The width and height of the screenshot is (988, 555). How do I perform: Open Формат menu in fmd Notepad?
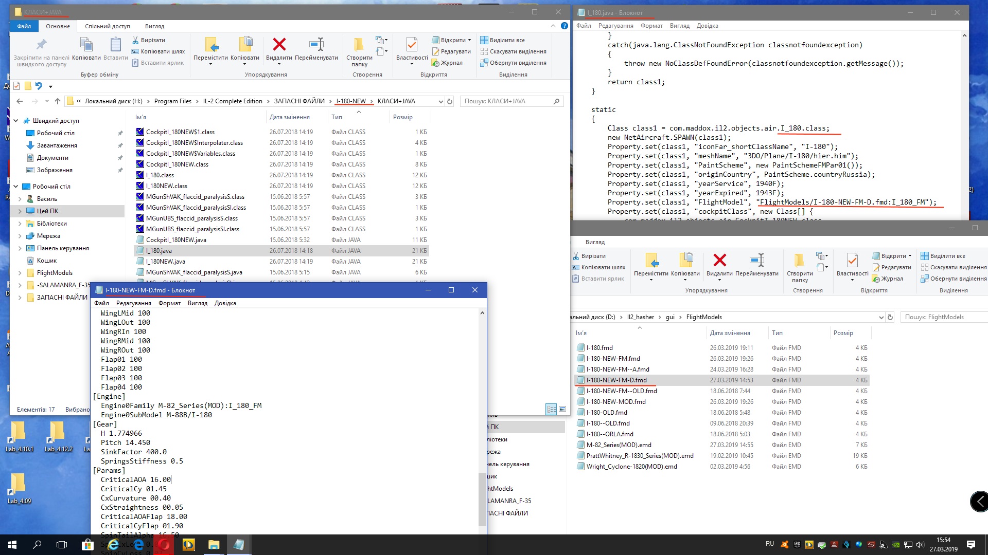169,303
